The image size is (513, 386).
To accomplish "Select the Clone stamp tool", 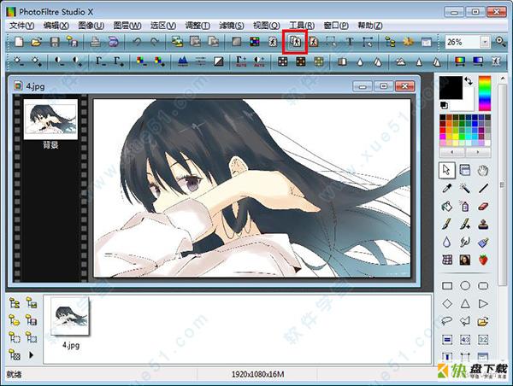I will tap(483, 225).
